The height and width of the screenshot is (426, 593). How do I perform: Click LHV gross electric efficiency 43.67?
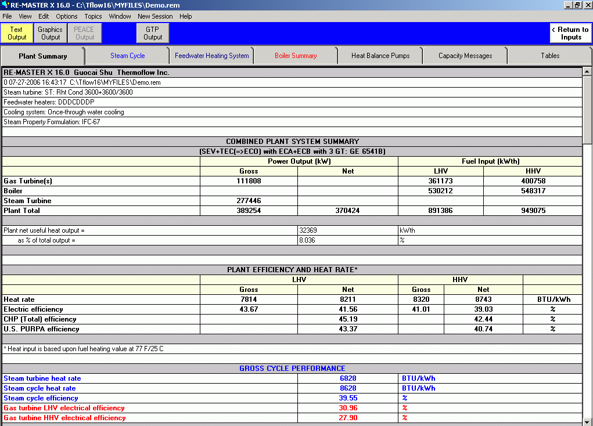click(249, 309)
